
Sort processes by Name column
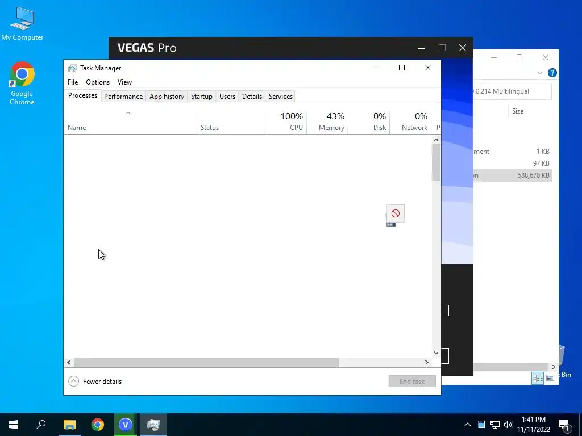130,123
